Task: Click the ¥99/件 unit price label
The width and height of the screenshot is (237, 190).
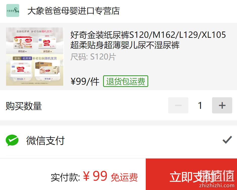Action: point(85,82)
